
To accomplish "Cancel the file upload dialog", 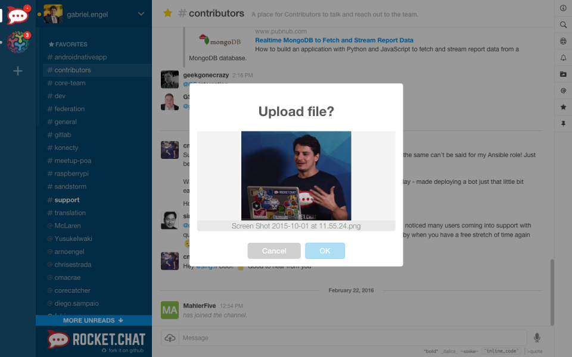I will point(274,250).
